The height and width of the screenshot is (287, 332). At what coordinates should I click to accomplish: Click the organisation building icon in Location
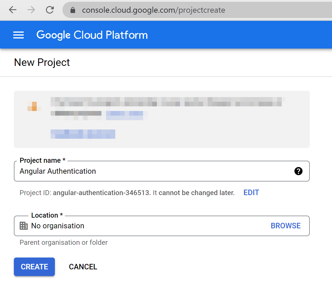point(23,226)
